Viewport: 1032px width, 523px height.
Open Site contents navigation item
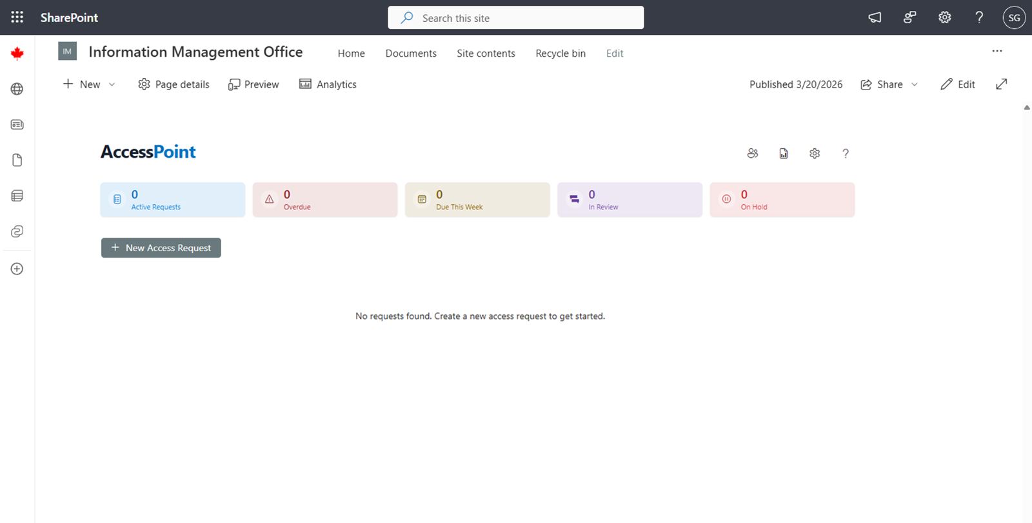point(486,53)
